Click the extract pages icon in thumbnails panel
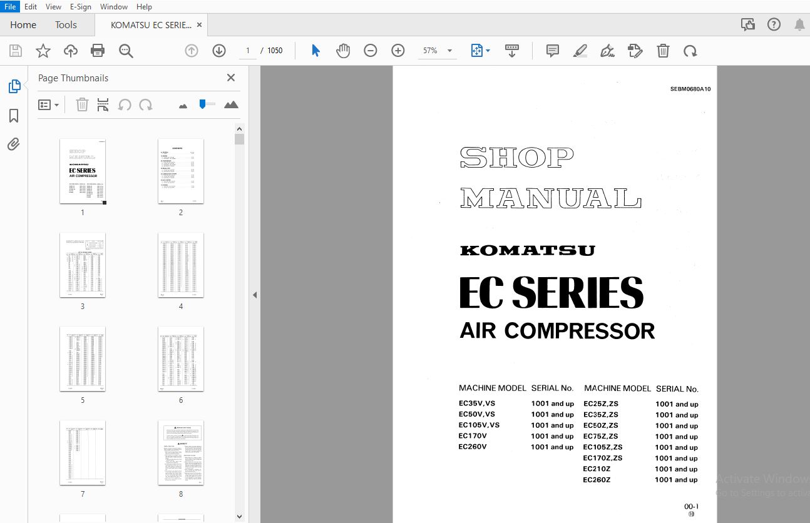The image size is (810, 523). pos(103,104)
